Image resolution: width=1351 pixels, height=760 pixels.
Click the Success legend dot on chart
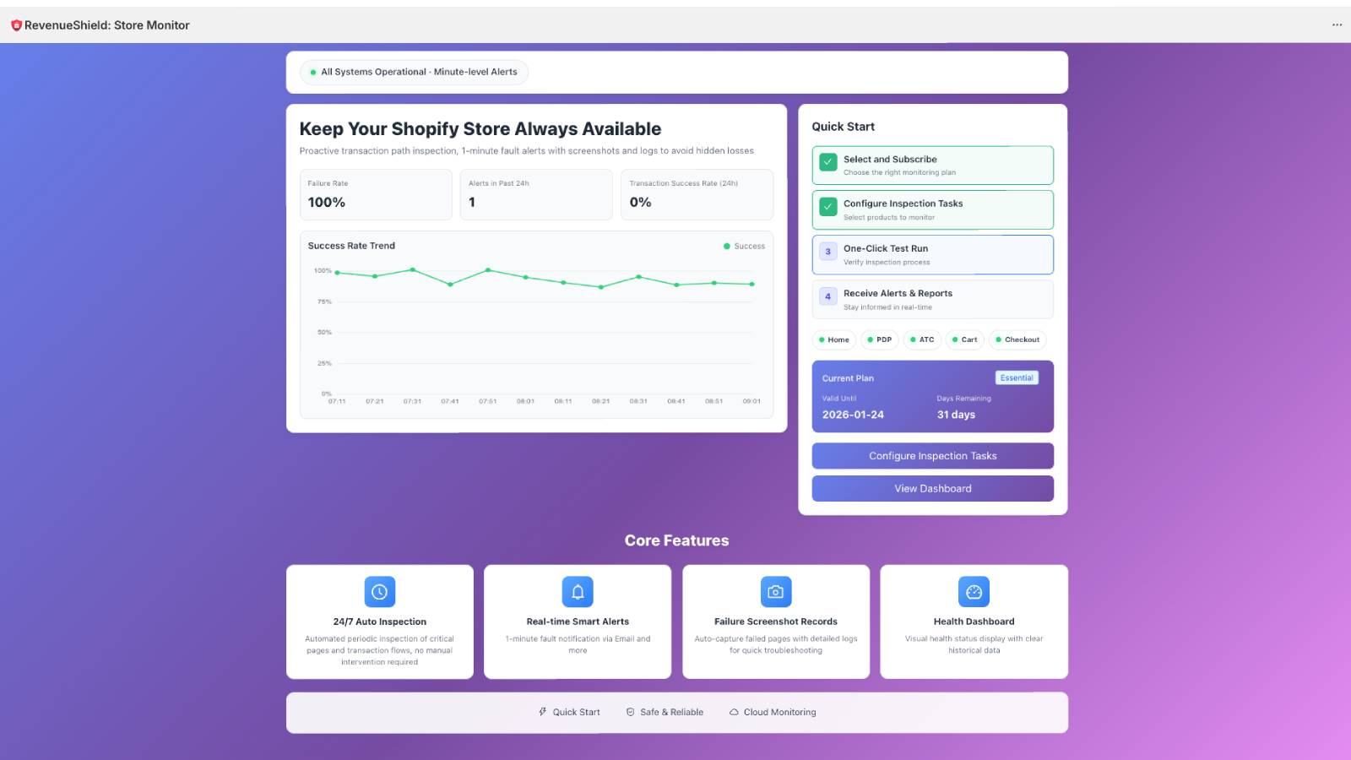[726, 247]
